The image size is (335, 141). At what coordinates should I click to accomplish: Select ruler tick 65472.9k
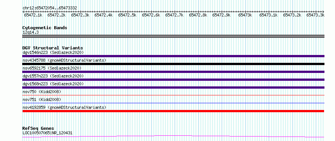222,15
